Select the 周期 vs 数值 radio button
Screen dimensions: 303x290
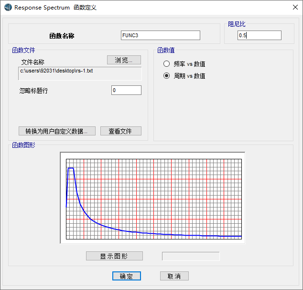coord(167,76)
